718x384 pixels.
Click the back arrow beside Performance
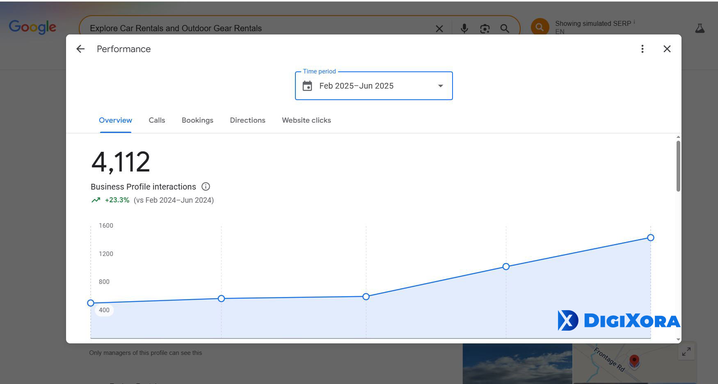80,49
